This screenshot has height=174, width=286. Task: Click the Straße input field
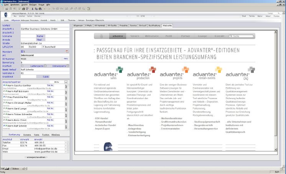point(45,43)
